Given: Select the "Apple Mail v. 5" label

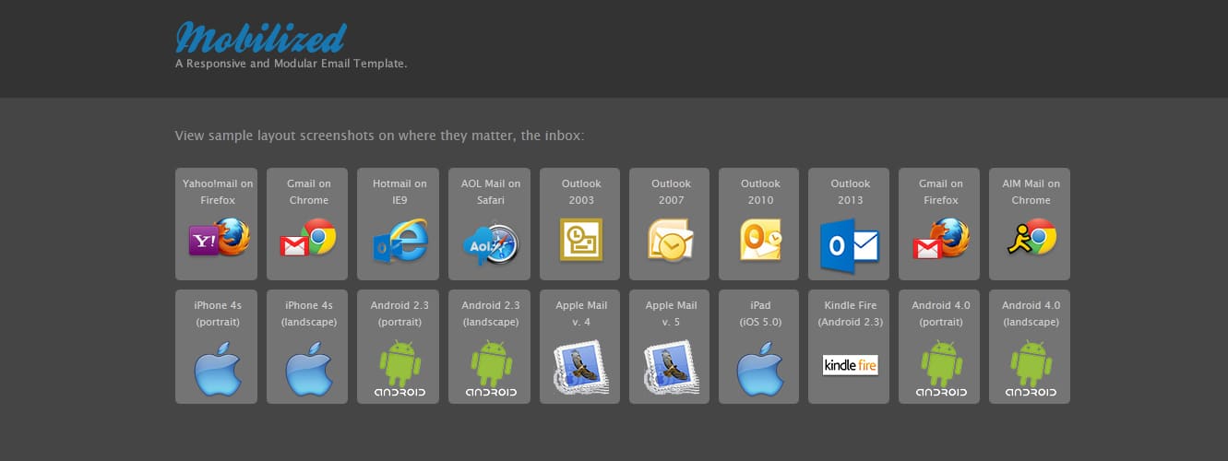Looking at the screenshot, I should click(x=671, y=313).
